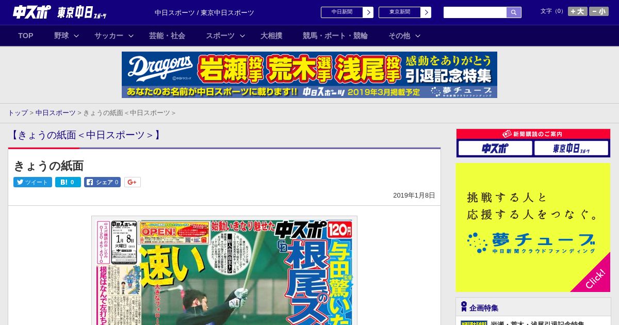This screenshot has height=325, width=619.
Task: Click 新聞購読のご案内 heading in sidebar
Action: (x=533, y=134)
